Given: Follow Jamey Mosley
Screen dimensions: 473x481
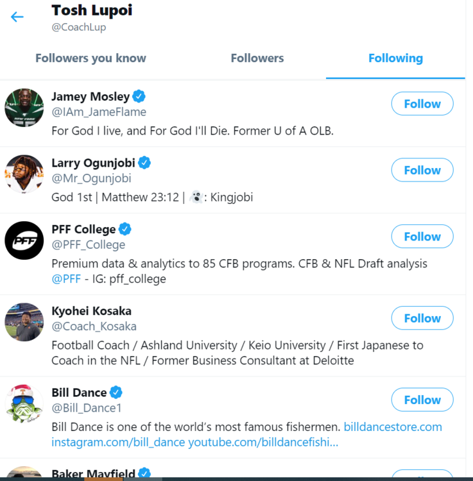Looking at the screenshot, I should pyautogui.click(x=422, y=104).
